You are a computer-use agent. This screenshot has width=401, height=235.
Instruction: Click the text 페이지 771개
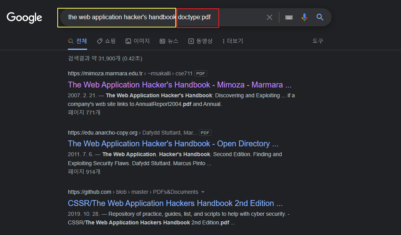[x=84, y=113]
